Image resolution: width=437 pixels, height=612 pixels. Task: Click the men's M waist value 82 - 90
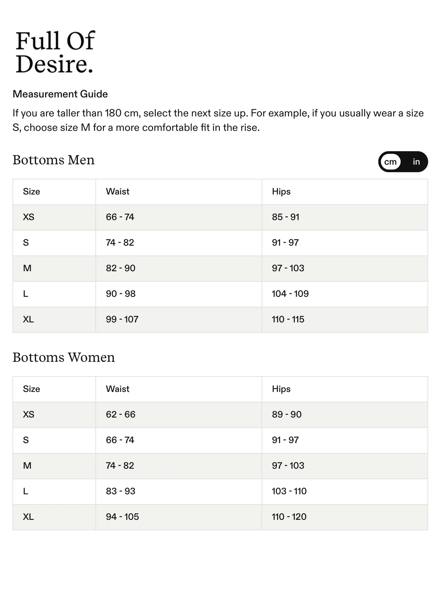(x=121, y=268)
